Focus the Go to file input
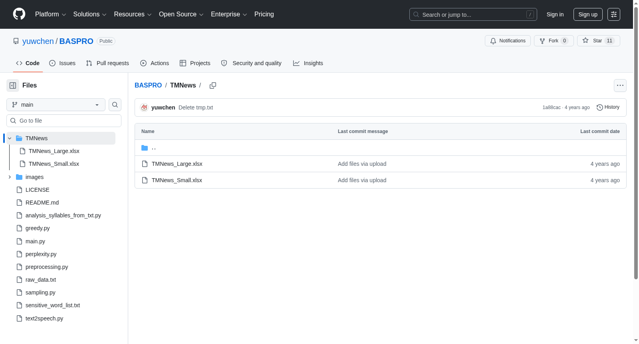This screenshot has width=639, height=344. 64,121
